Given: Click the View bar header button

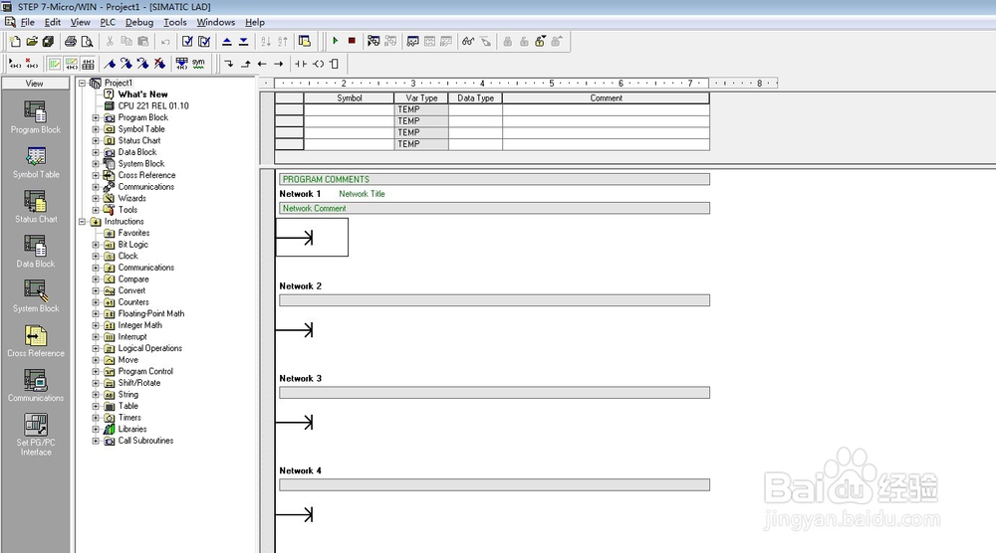Looking at the screenshot, I should (x=35, y=84).
